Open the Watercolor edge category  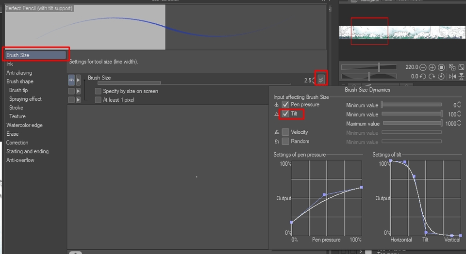coord(24,125)
